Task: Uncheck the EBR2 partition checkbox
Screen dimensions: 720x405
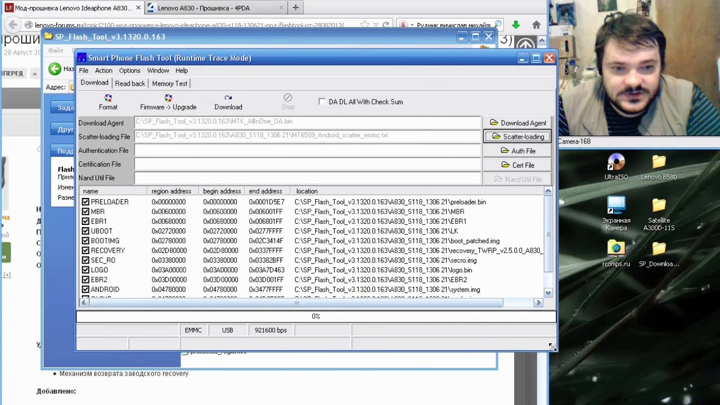Action: pyautogui.click(x=85, y=280)
